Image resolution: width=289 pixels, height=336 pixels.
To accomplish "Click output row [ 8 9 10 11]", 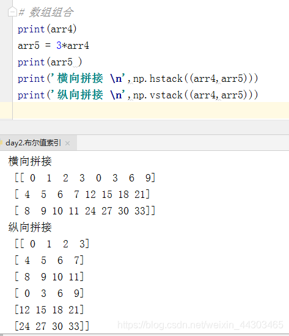I will [x=49, y=277].
